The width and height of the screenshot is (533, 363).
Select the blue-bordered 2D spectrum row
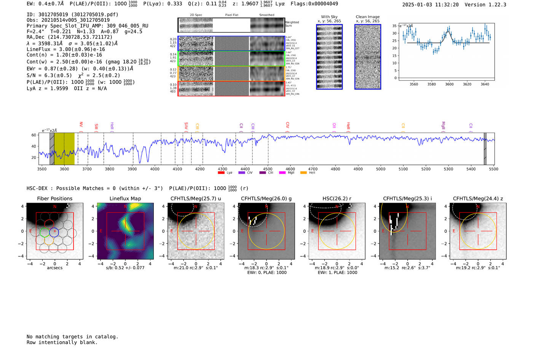point(231,43)
